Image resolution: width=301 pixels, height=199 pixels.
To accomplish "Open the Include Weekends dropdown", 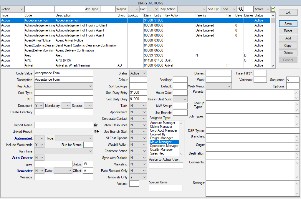I will [x=39, y=145].
